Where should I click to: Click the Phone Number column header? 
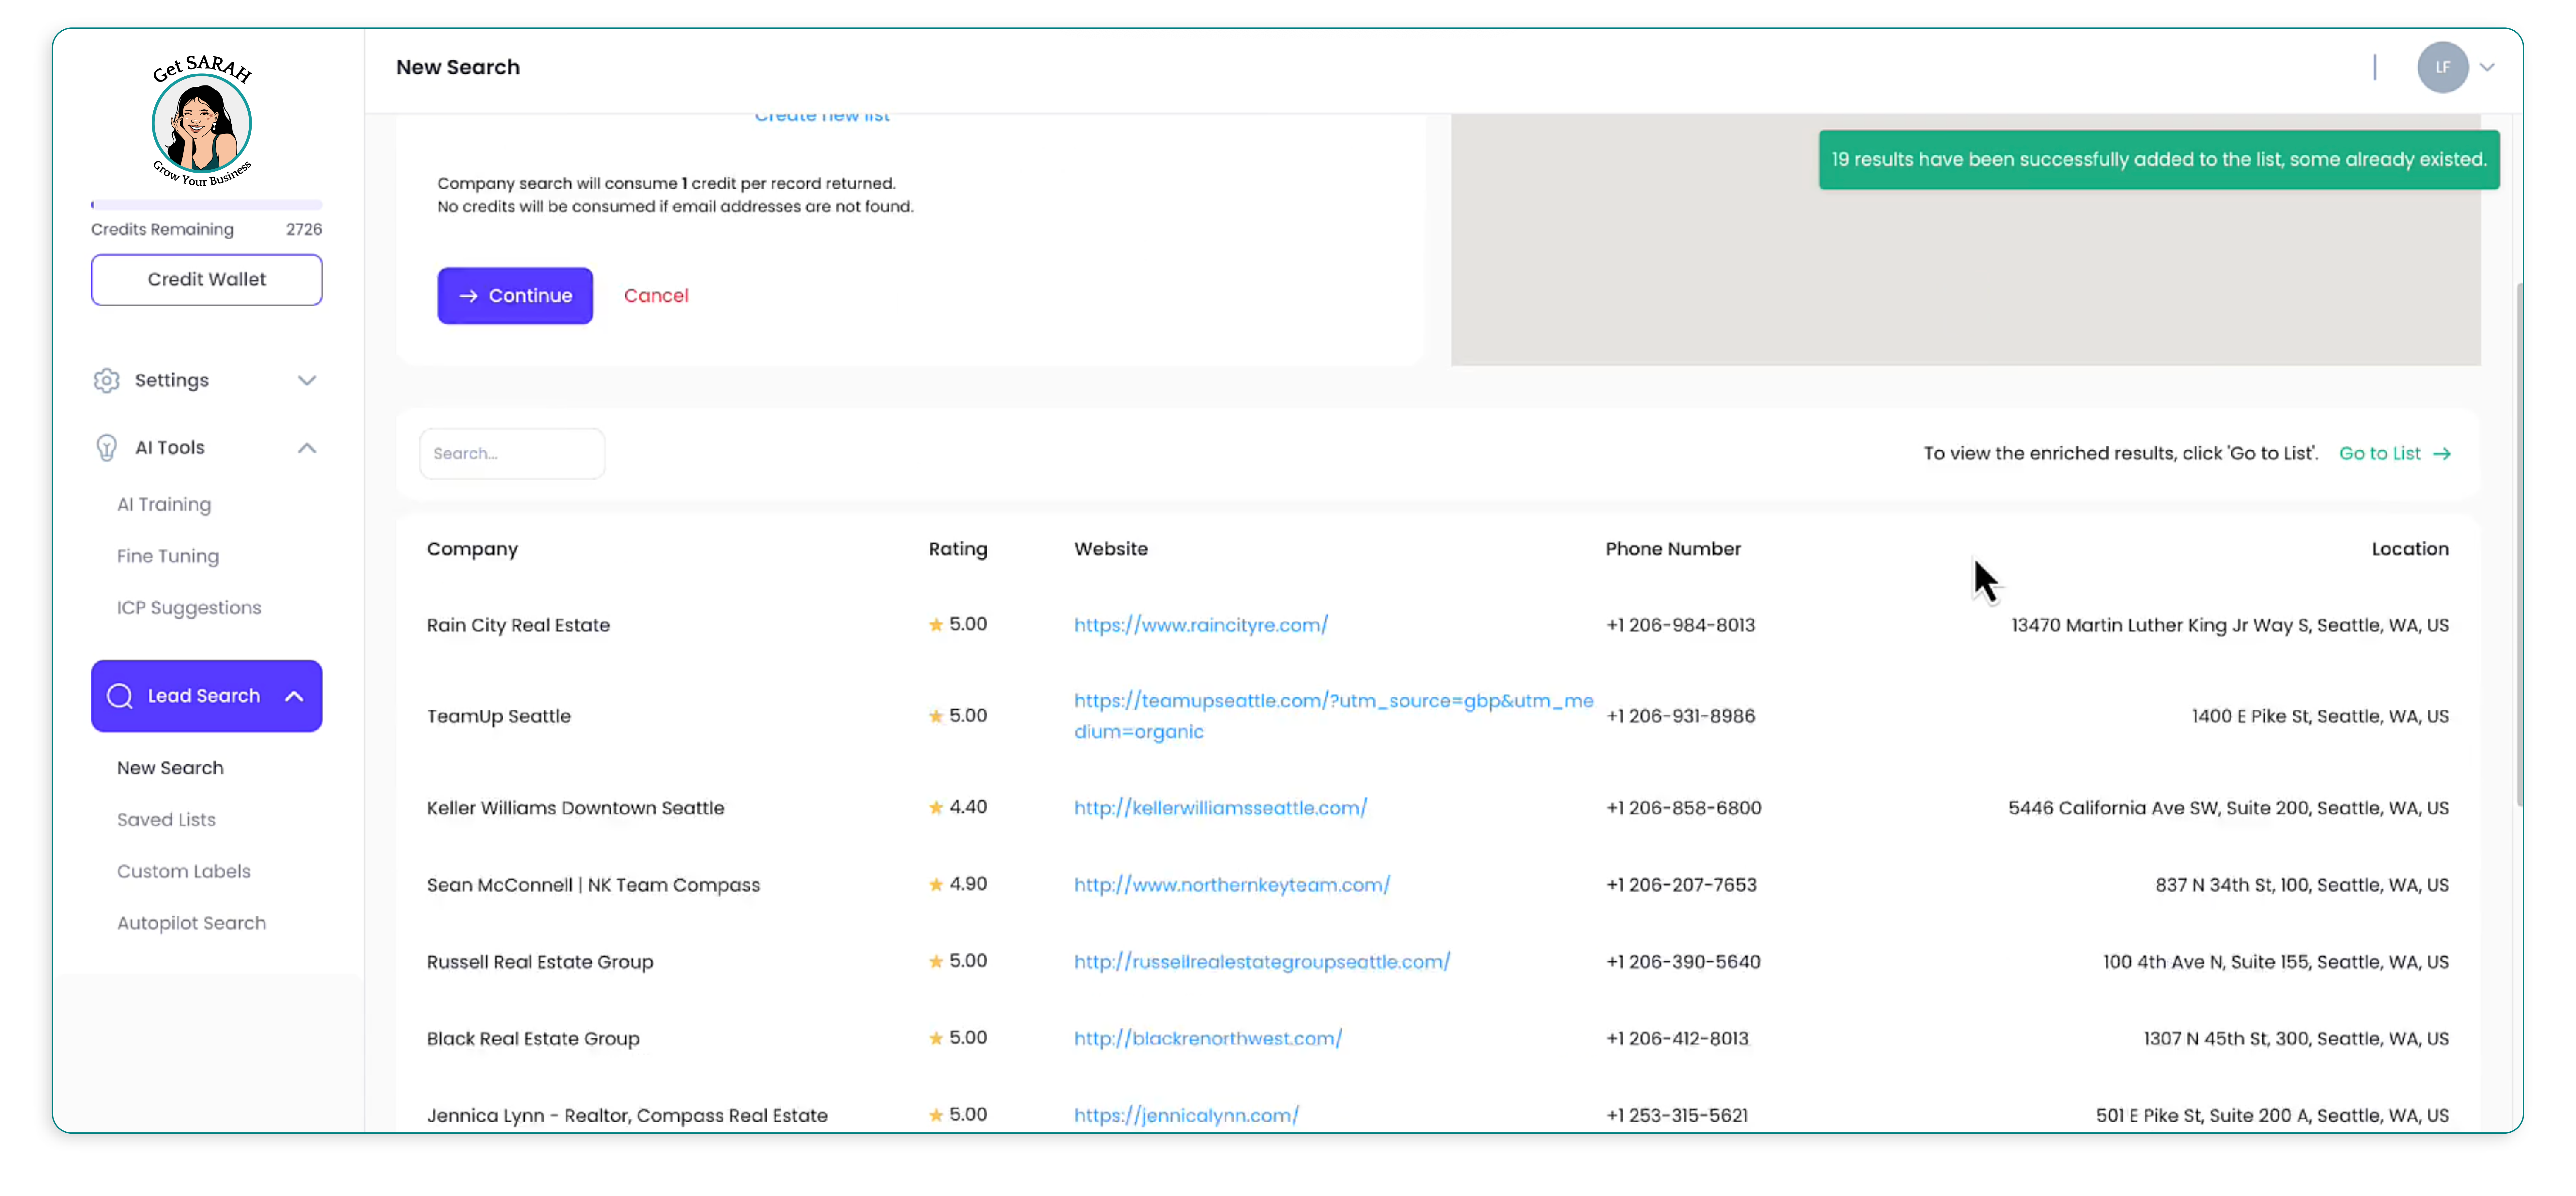coord(1673,549)
